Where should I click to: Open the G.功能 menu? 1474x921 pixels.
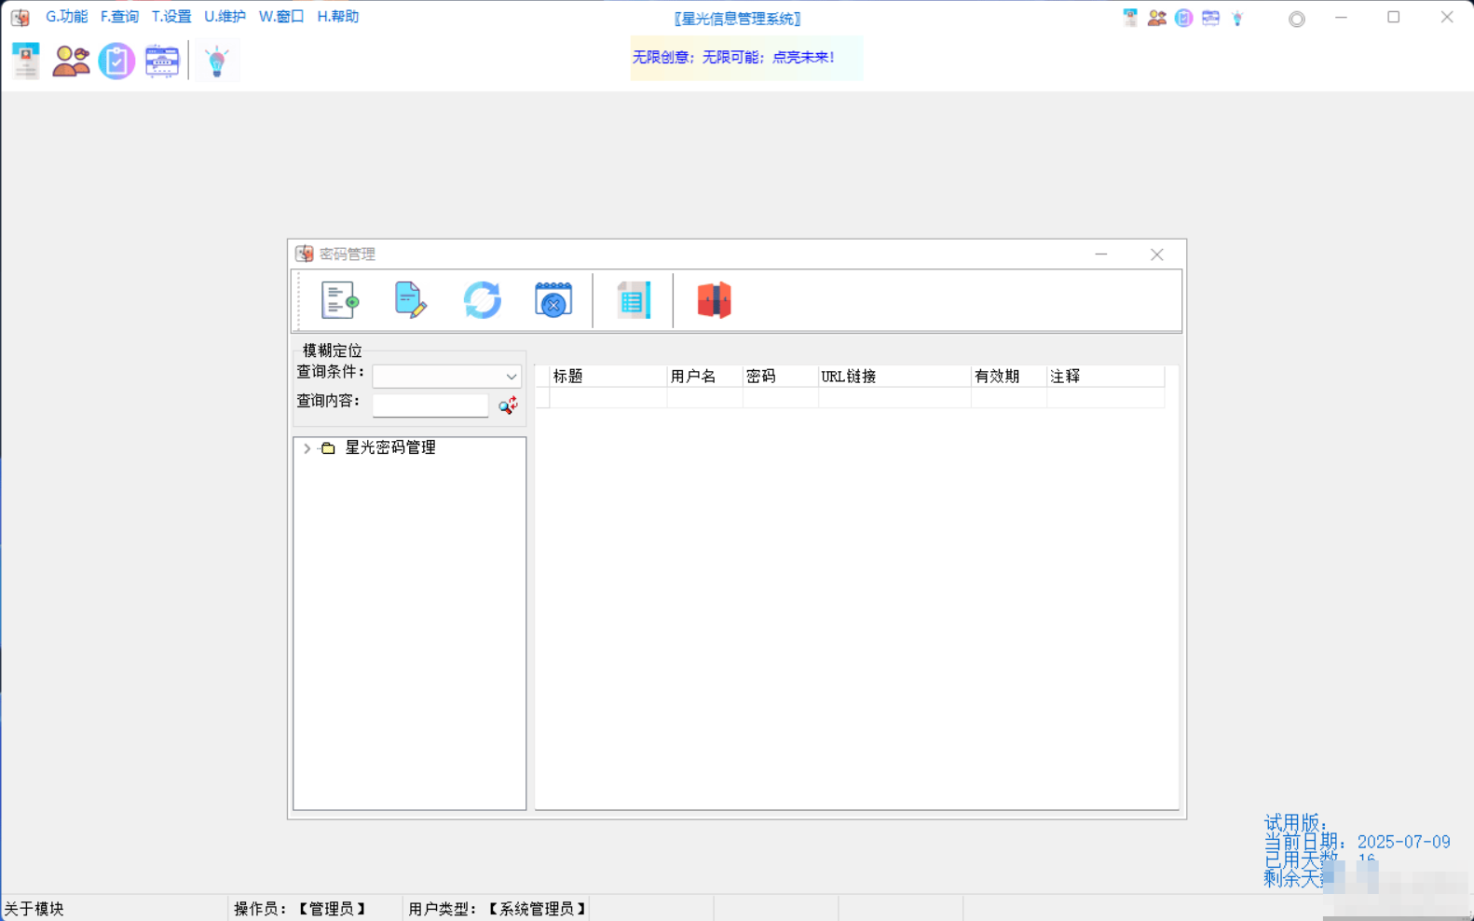point(66,17)
